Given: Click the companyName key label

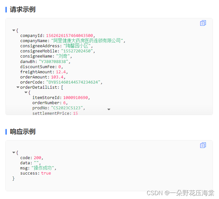Looking at the screenshot, I should [x=34, y=41].
